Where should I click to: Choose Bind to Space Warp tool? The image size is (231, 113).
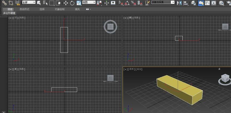18,3
